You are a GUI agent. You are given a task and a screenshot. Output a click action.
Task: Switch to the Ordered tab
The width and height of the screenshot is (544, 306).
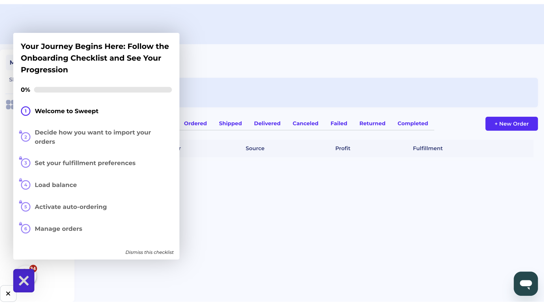pyautogui.click(x=195, y=124)
